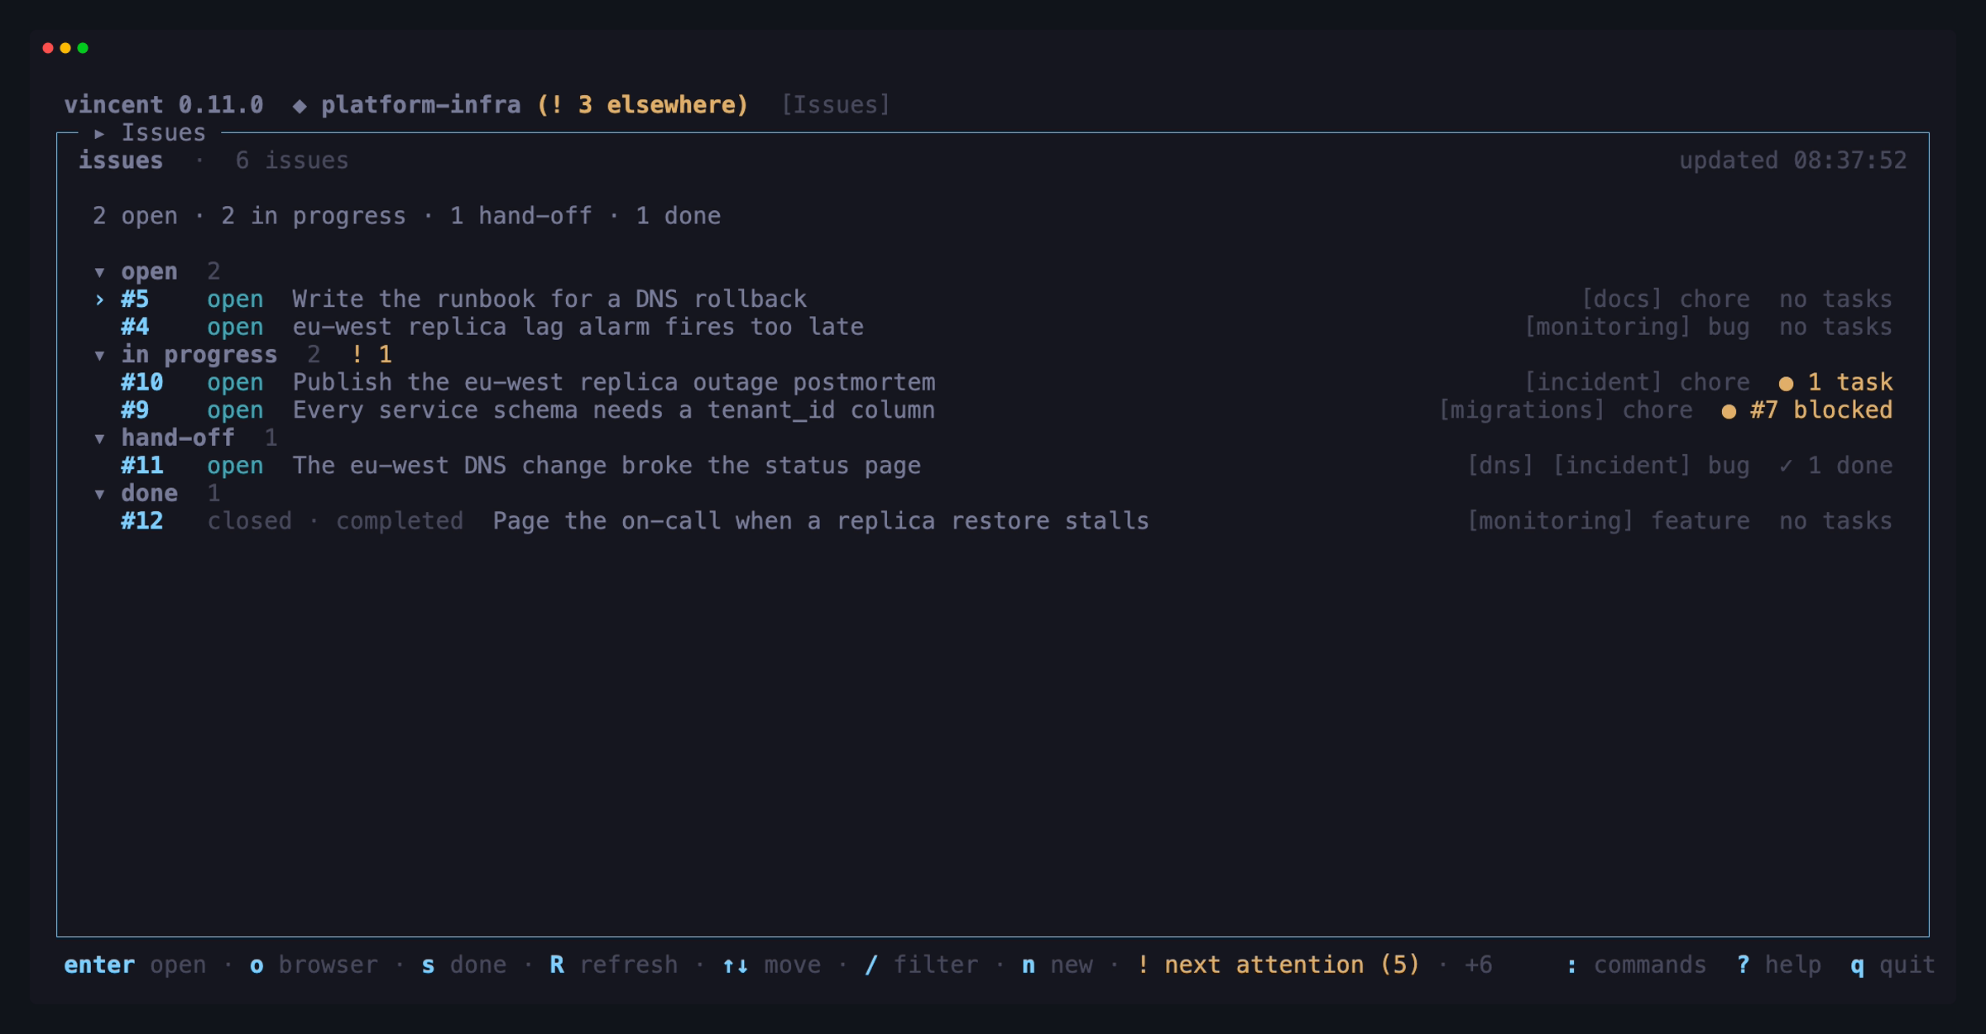Collapse the hand-off group triangle

(x=99, y=438)
